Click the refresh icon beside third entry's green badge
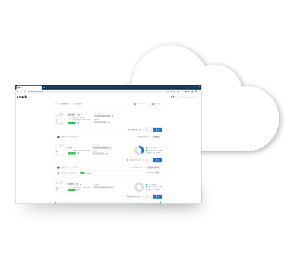The width and height of the screenshot is (297, 267). (x=78, y=190)
